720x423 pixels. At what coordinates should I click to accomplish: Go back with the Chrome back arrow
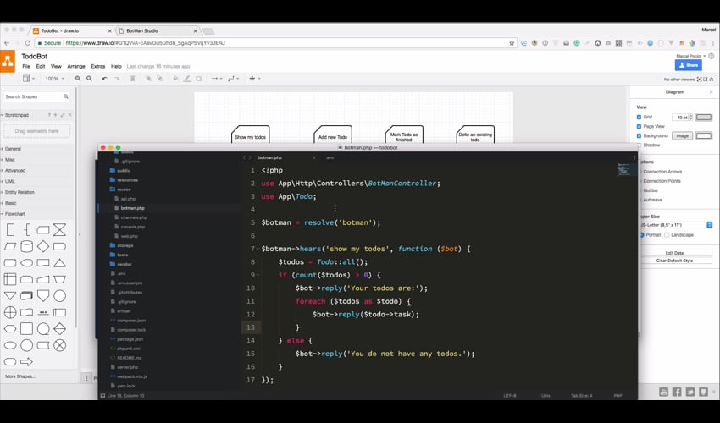(7, 42)
